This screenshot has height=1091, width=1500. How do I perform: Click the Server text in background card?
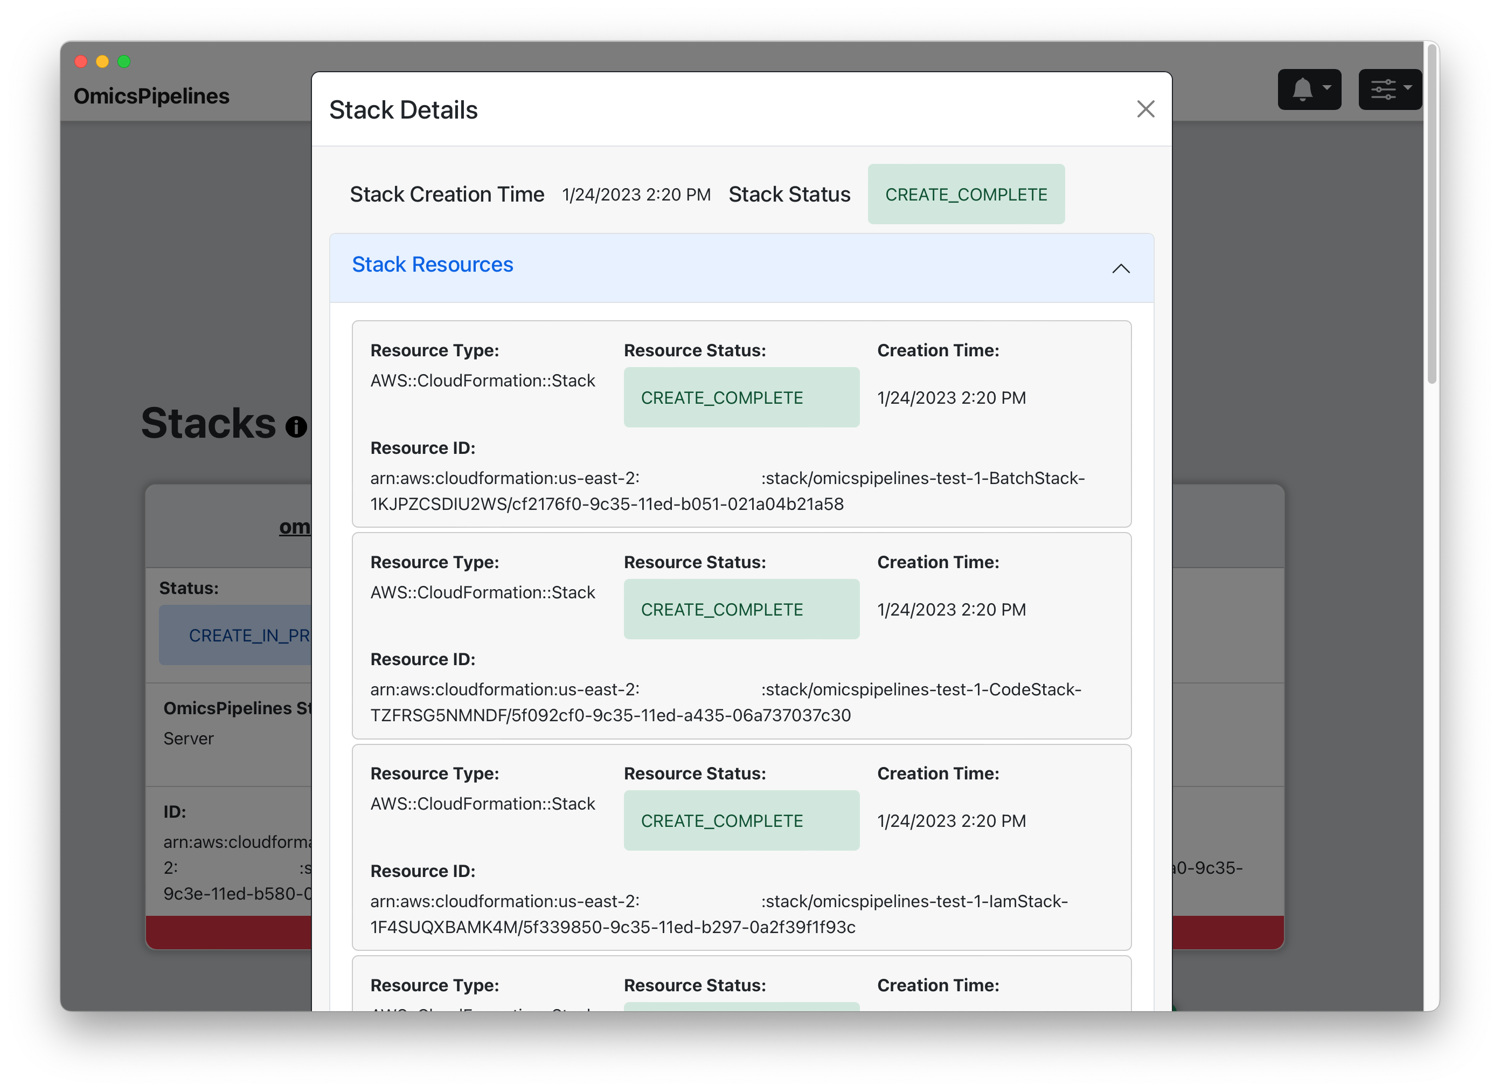189,738
